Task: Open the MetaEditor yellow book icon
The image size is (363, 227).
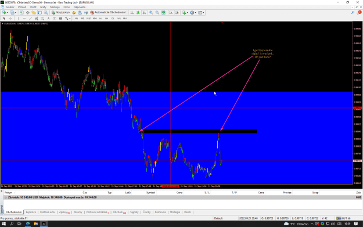Action: coord(74,13)
